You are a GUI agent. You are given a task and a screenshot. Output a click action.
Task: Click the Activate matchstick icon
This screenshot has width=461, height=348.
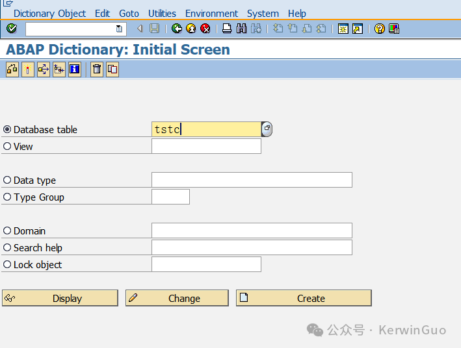coord(28,69)
